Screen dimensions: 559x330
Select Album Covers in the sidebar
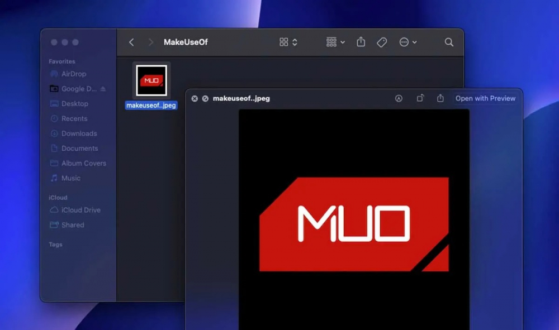(x=83, y=163)
